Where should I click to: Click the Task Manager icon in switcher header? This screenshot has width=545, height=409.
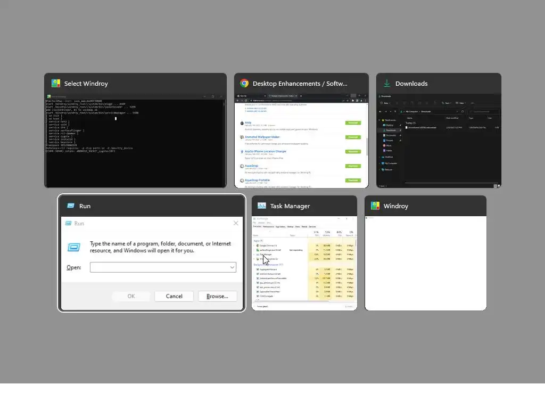tap(262, 206)
